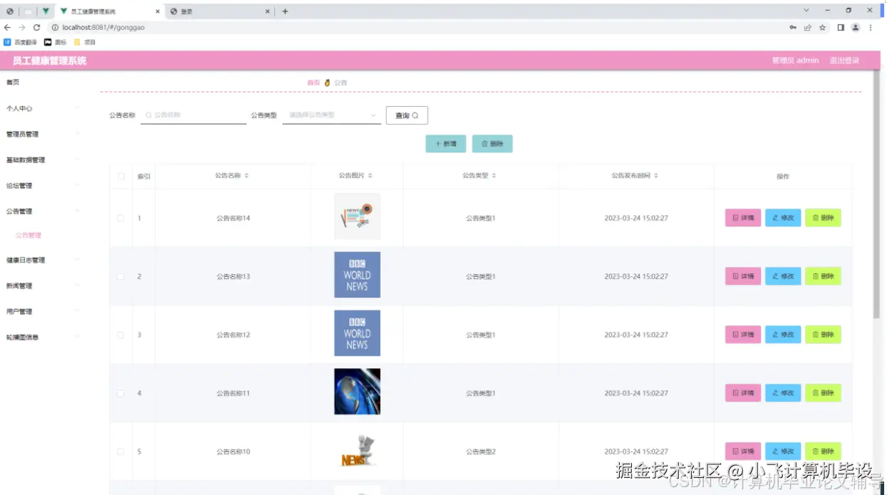Click the share page icon in address bar
The width and height of the screenshot is (887, 495).
pos(808,27)
